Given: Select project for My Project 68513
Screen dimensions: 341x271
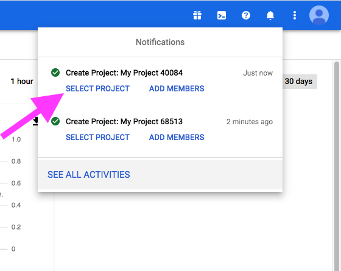Looking at the screenshot, I should 97,137.
